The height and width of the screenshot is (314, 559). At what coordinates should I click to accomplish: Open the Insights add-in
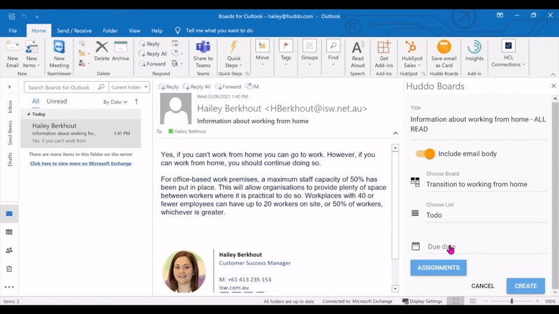pos(474,52)
